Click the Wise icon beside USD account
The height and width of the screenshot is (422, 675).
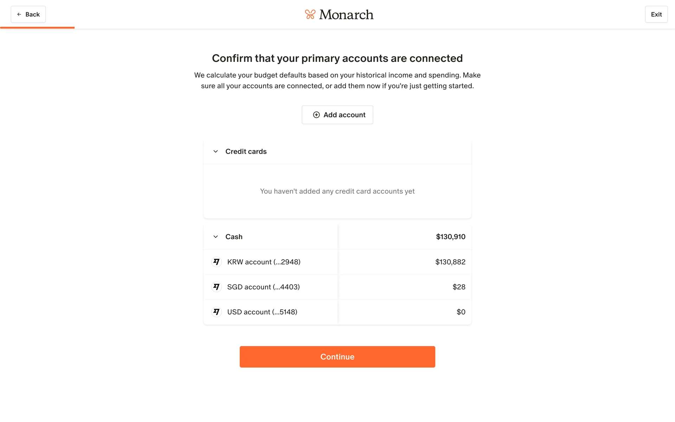(217, 312)
